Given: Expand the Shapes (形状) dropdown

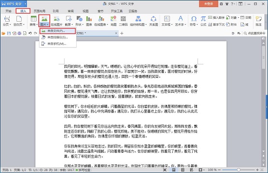Looking at the screenshot, I should point(80,21).
